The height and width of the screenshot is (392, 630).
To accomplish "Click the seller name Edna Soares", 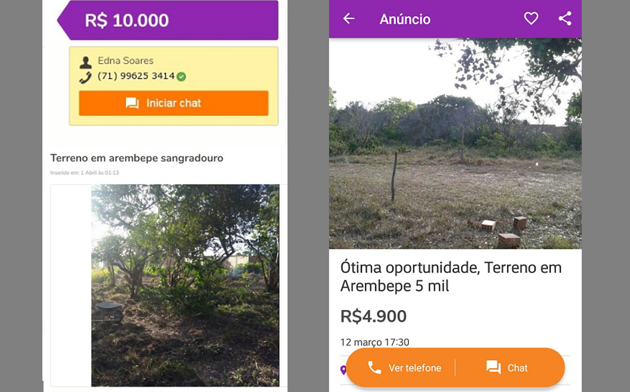I will pyautogui.click(x=125, y=61).
